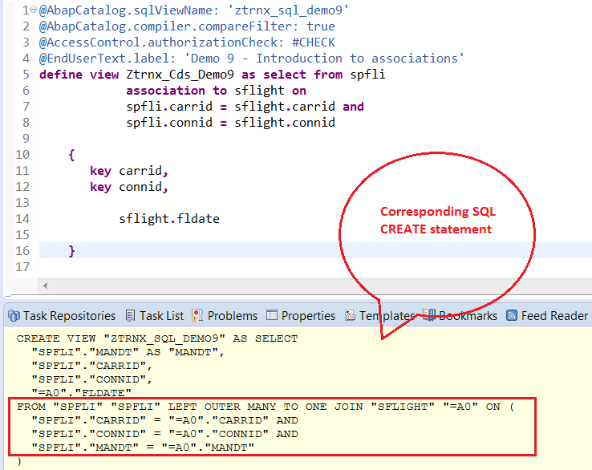This screenshot has height=470, width=592.
Task: Click the Task List clipboard icon
Action: tap(130, 315)
